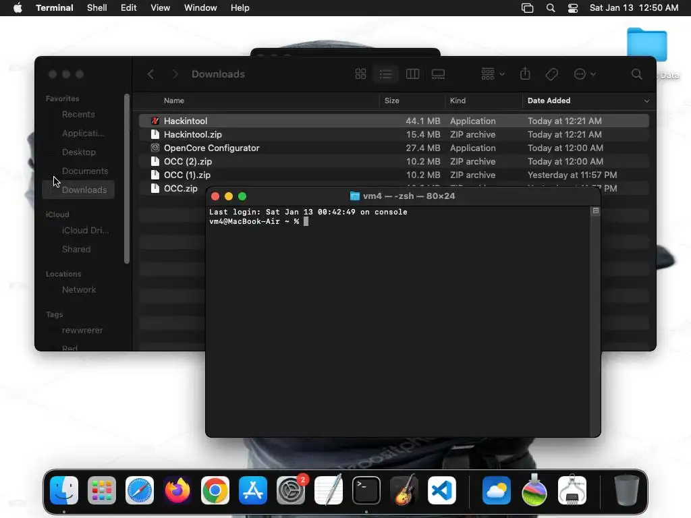
Task: Click the Terminal icon in the Dock
Action: pos(366,490)
